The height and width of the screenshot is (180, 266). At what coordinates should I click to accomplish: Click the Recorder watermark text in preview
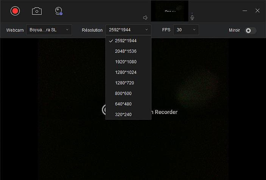pyautogui.click(x=166, y=112)
